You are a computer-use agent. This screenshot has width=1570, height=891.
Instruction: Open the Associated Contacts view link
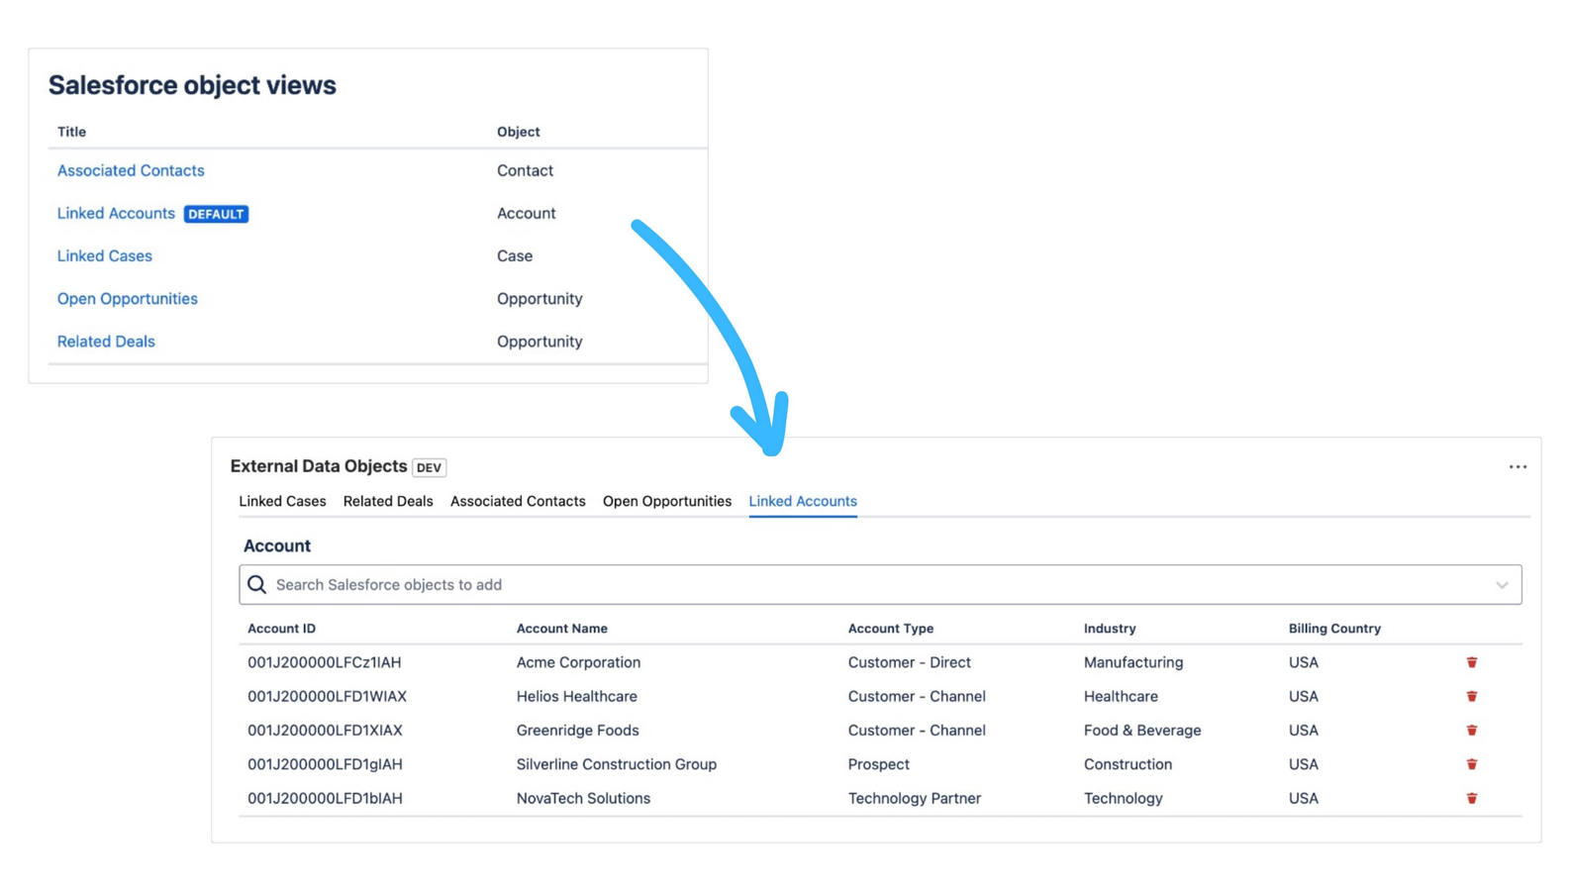pos(131,170)
